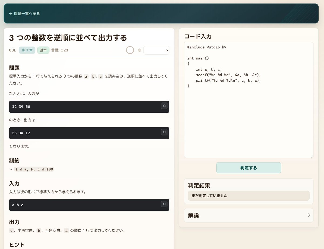324x249 pixels.
Task: Click the ヒント heading
Action: 17,245
